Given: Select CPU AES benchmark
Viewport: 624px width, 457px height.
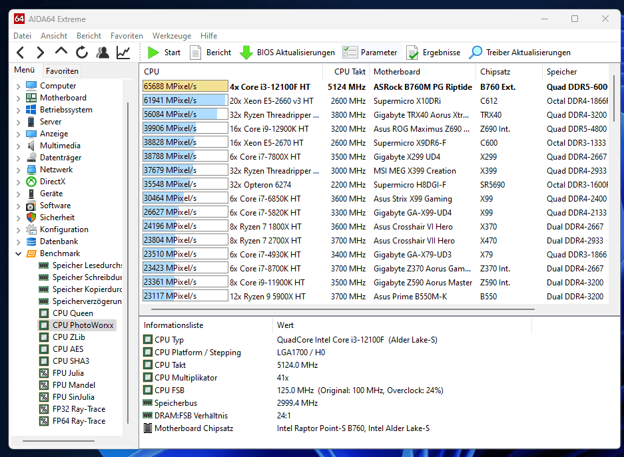Looking at the screenshot, I should (x=68, y=349).
